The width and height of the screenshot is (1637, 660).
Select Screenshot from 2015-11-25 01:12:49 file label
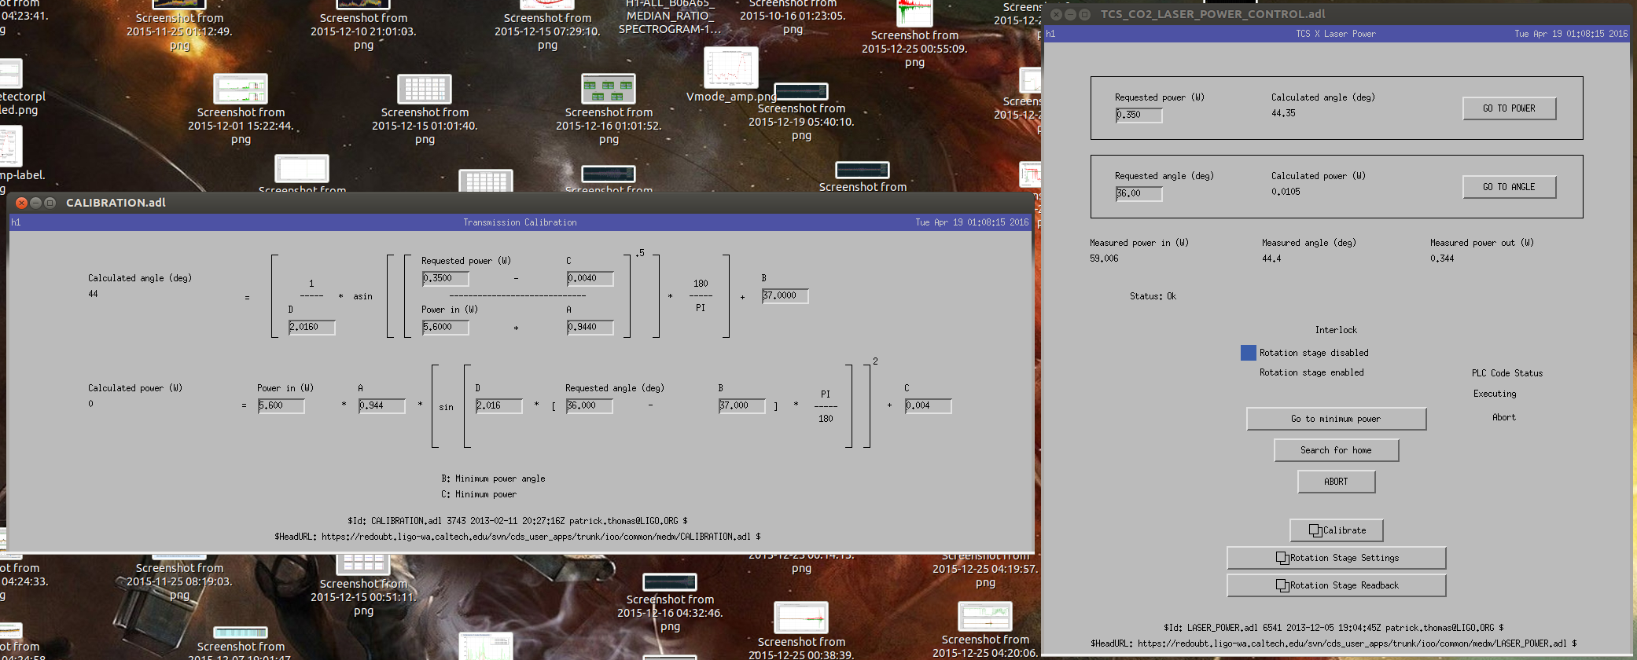pyautogui.click(x=179, y=31)
